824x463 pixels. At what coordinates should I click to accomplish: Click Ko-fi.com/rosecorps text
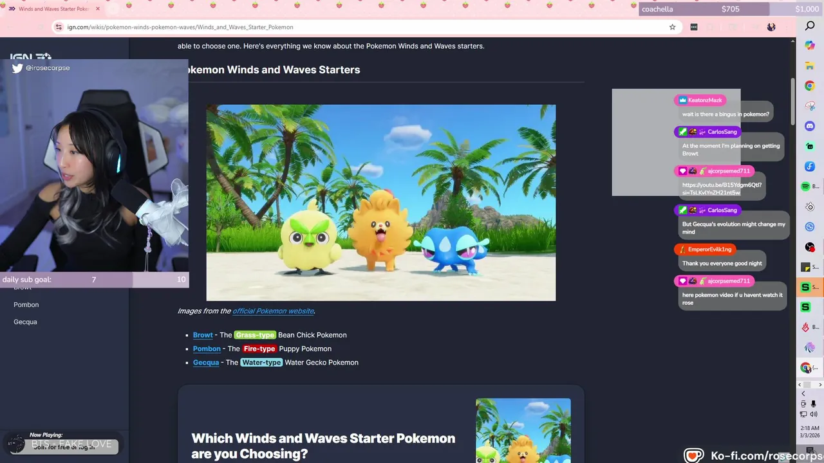[767, 455]
